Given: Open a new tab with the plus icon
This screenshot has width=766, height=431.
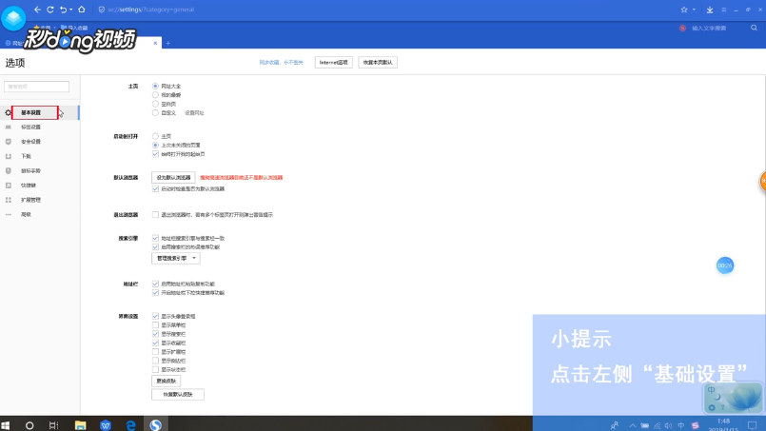Looking at the screenshot, I should [168, 43].
